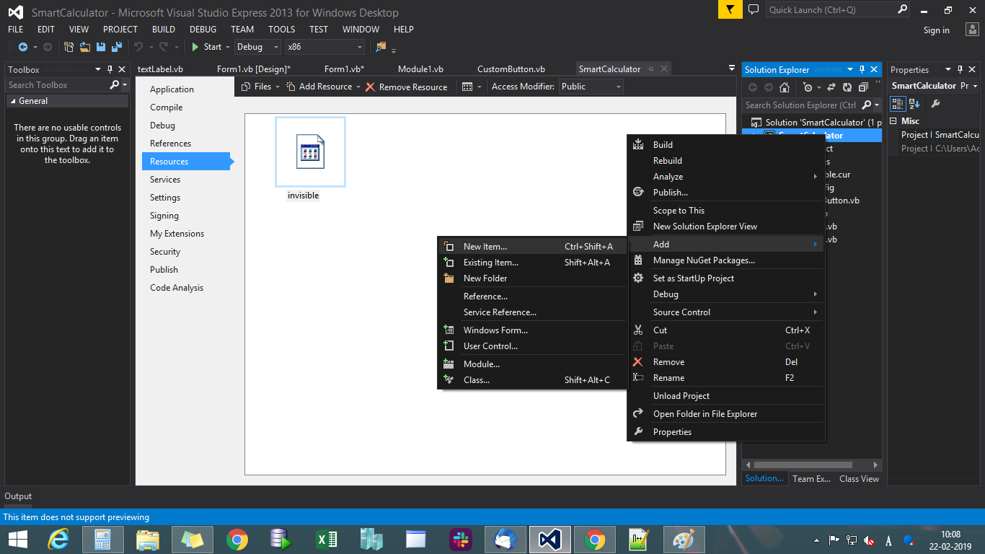
Task: Click the New Project toolbar icon
Action: pos(69,47)
